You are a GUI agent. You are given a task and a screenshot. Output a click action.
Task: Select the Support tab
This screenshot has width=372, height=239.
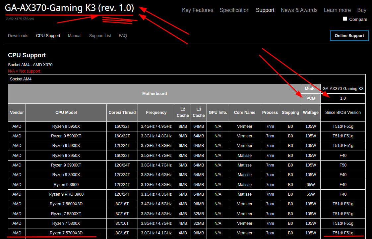click(265, 10)
